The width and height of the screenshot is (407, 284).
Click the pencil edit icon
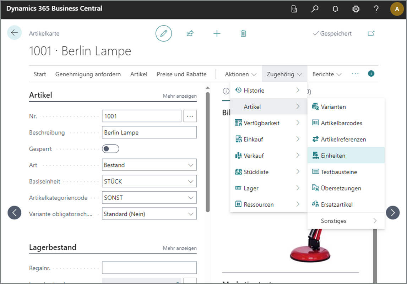coord(163,33)
